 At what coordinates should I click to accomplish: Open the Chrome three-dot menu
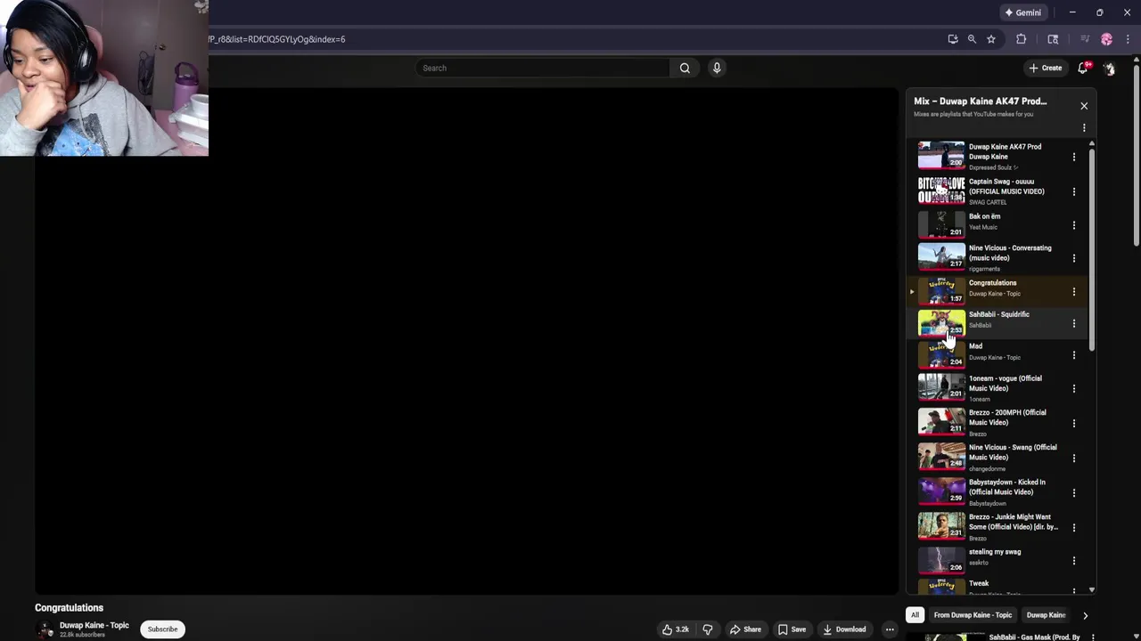pos(1128,39)
